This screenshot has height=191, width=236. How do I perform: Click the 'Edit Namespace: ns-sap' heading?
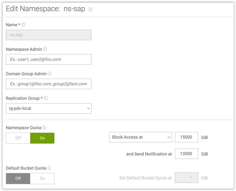point(46,9)
